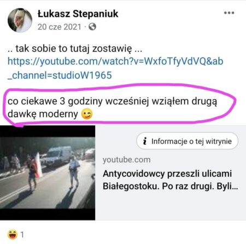Click the _channel=studioW1965 link portion
The width and height of the screenshot is (246, 244).
tap(60, 75)
